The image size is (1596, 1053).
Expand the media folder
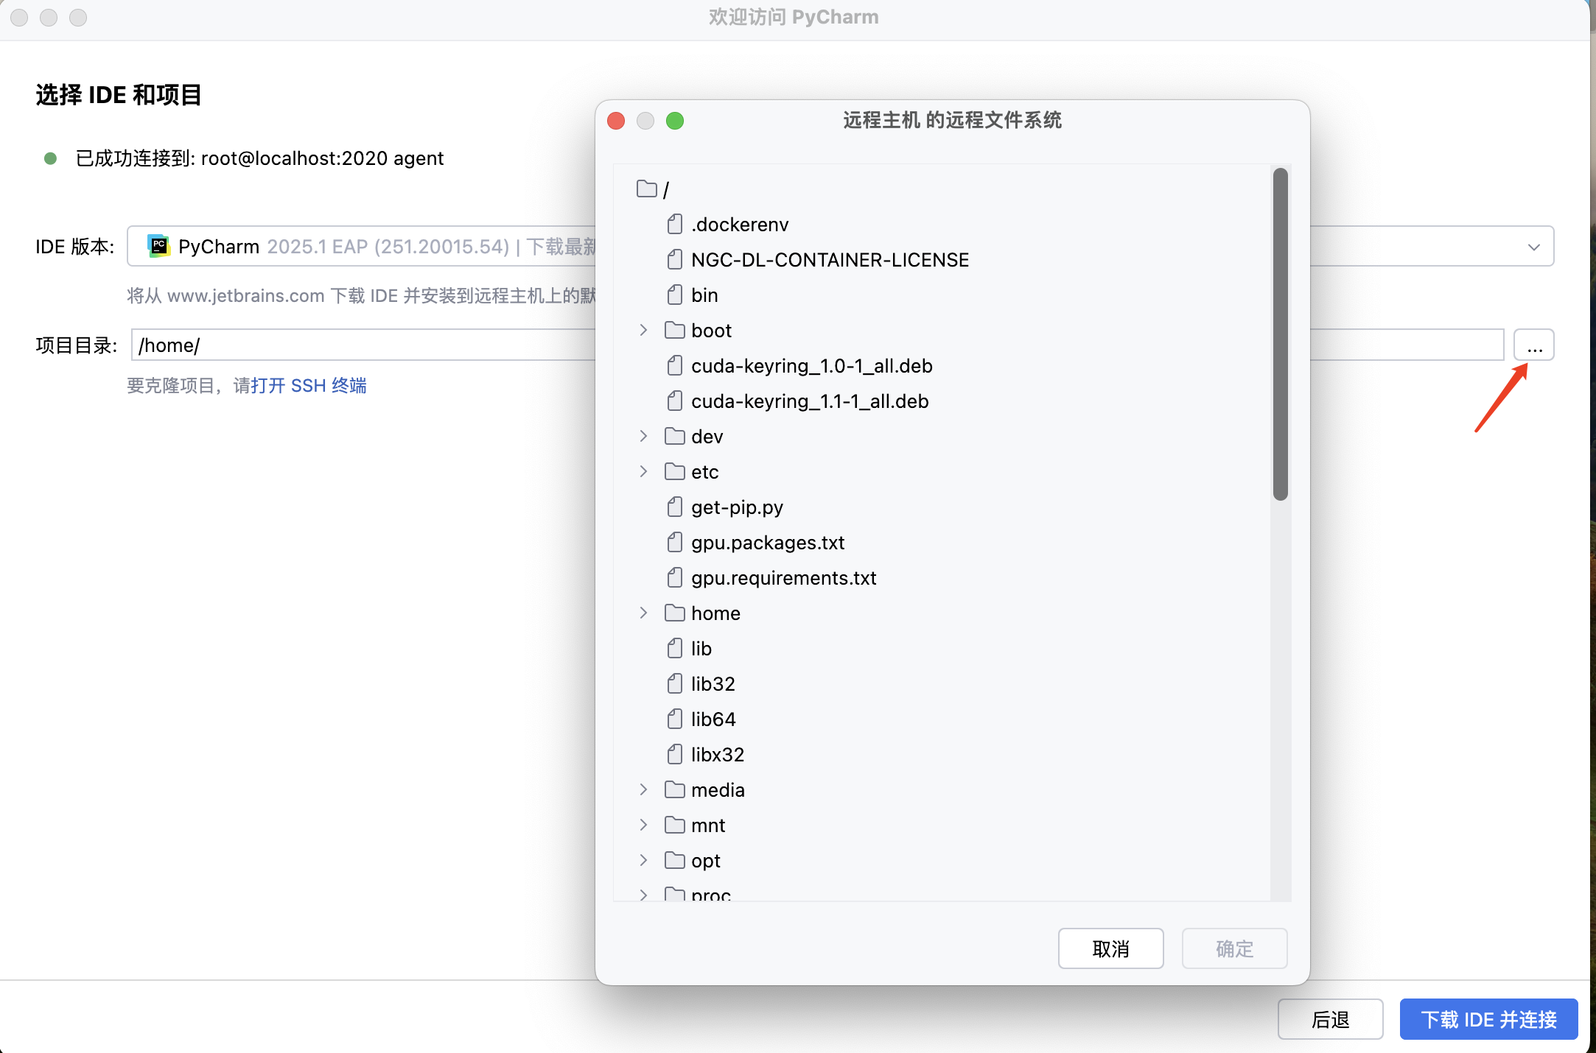pos(643,790)
